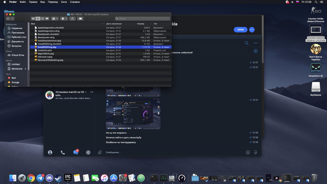Open Telegram Calls tab
The height and width of the screenshot is (184, 327).
63,152
